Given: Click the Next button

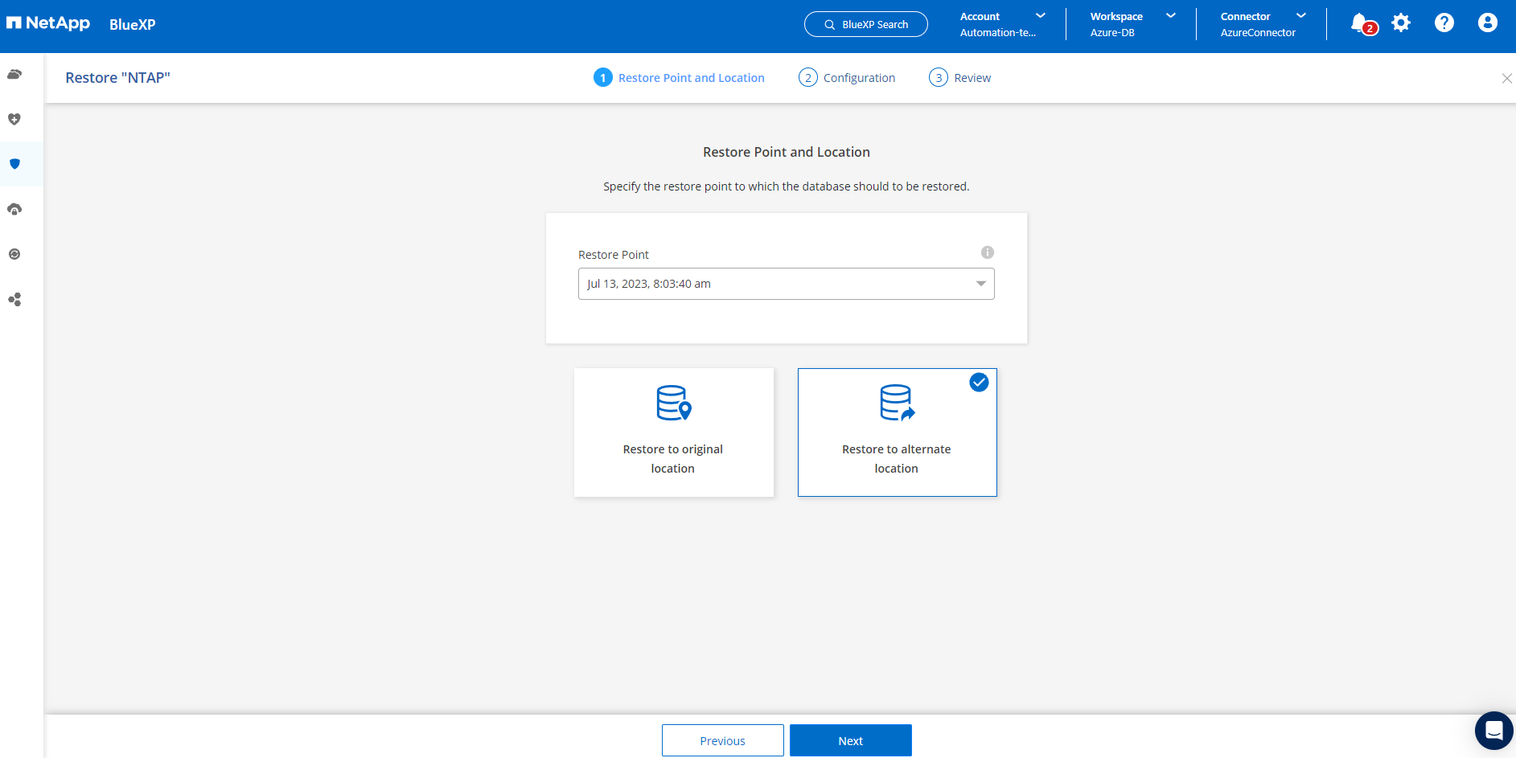Looking at the screenshot, I should click(x=850, y=740).
